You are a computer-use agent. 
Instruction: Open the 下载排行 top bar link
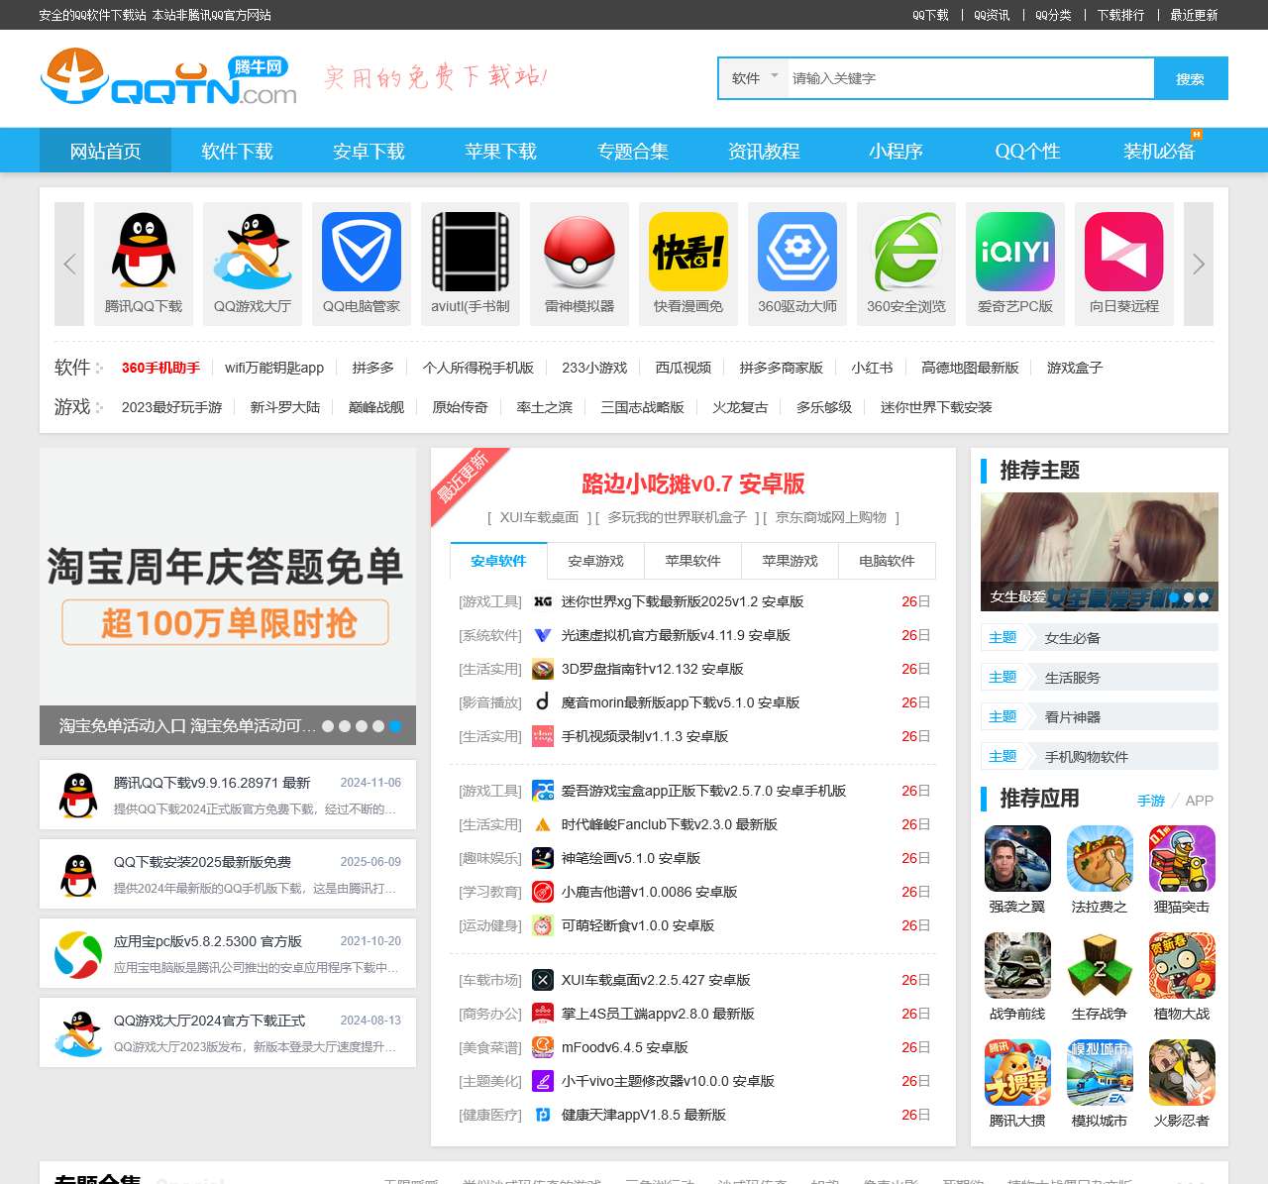click(x=1120, y=15)
